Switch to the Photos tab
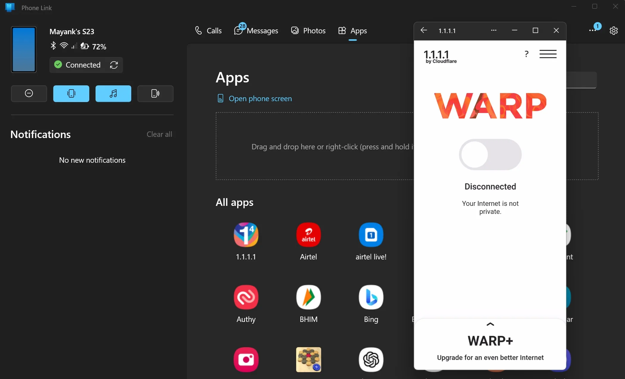Screen dimensions: 625x379 313,30
